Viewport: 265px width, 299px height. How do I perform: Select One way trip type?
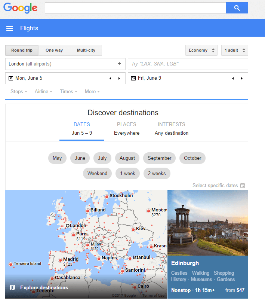click(54, 51)
